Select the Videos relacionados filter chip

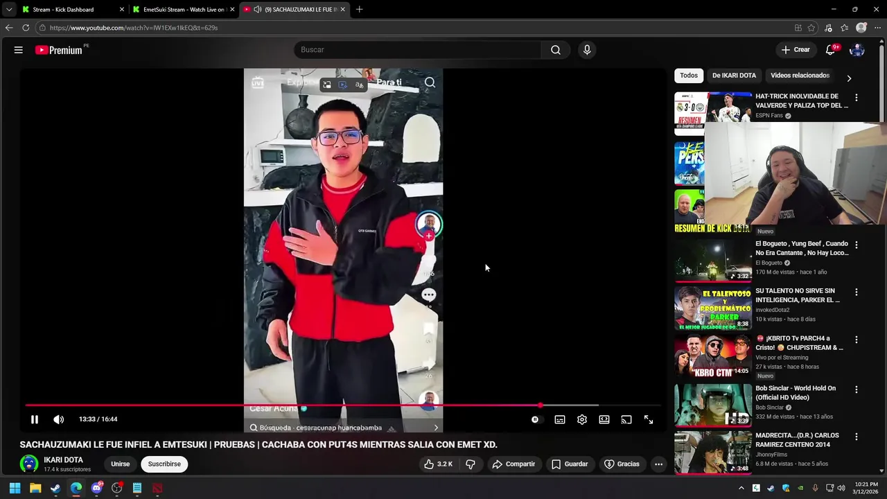(x=800, y=76)
